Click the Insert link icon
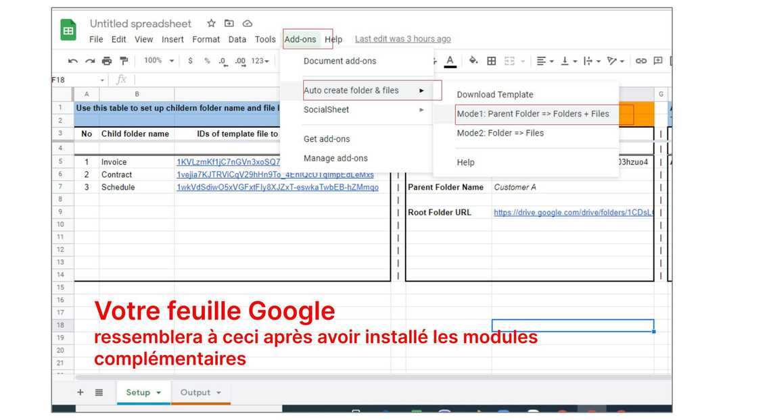This screenshot has width=771, height=420. click(x=640, y=61)
